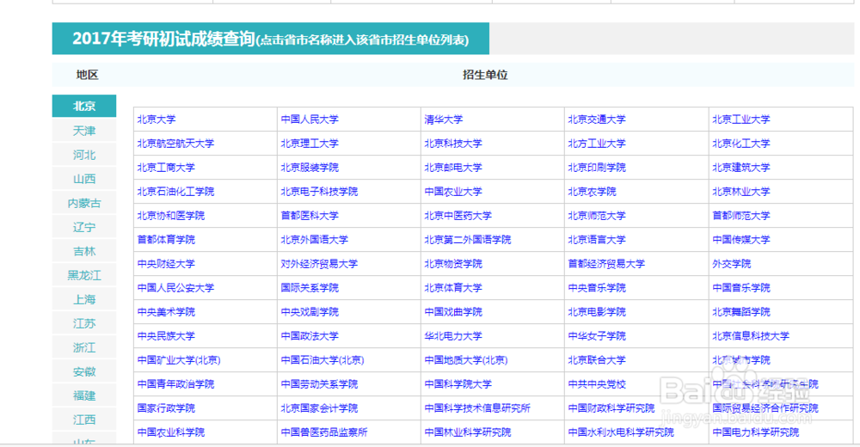Click 中国科学院大学
Image resolution: width=860 pixels, height=447 pixels.
(458, 384)
